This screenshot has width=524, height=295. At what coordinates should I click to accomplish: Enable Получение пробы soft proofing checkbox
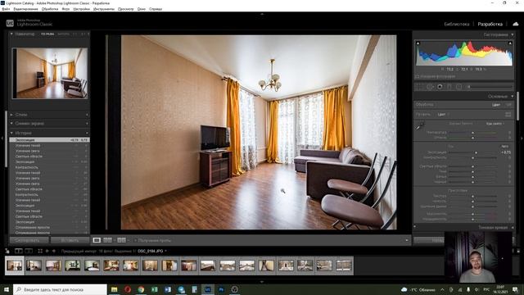click(x=135, y=240)
